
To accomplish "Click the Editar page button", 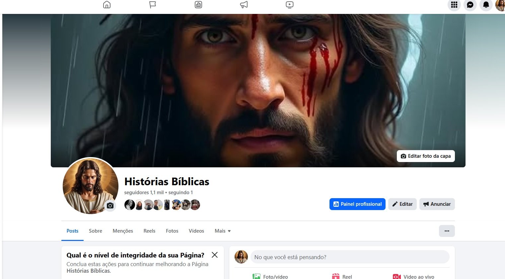I will 402,204.
